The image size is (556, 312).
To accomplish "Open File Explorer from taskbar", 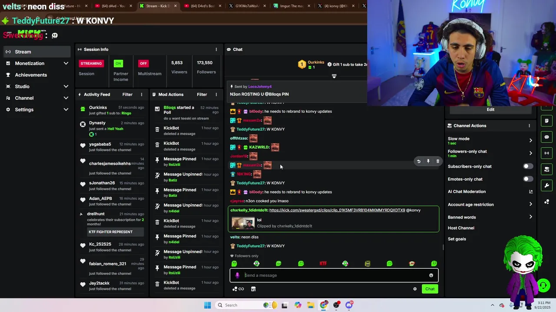I will click(x=311, y=305).
